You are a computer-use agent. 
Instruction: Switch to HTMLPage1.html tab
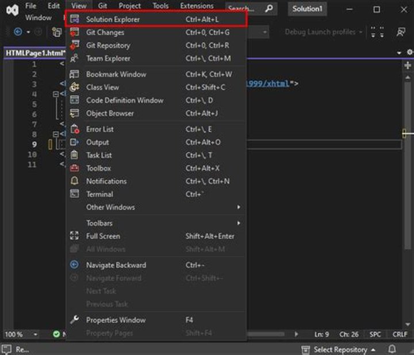(x=35, y=53)
